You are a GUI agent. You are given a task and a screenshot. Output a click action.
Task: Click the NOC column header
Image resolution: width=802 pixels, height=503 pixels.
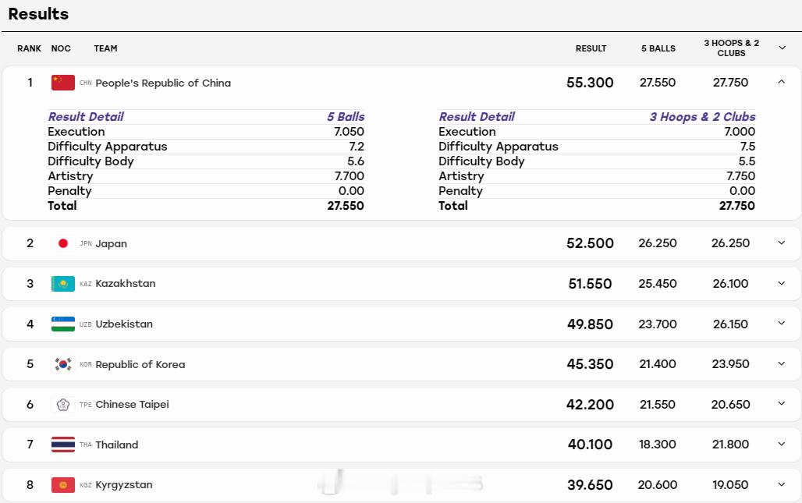[x=61, y=48]
